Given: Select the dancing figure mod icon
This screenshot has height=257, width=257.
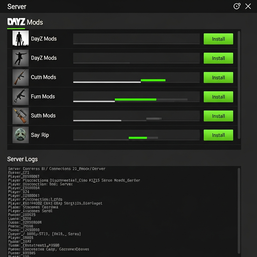Looking at the screenshot, I should click(20, 58).
